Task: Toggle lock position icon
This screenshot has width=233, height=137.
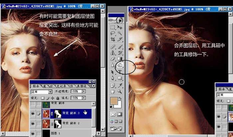Action: (x=53, y=98)
